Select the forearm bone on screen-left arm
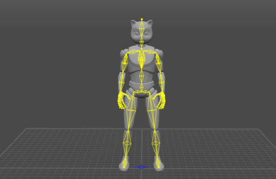276x179 pixels. (x=121, y=83)
